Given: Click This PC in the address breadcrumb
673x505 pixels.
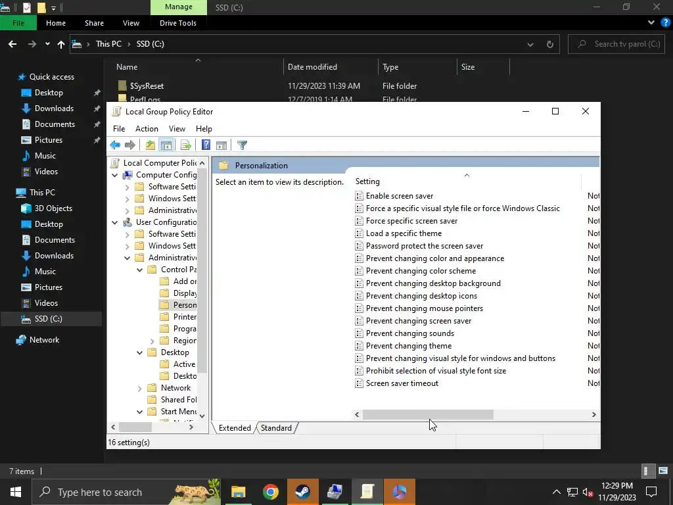Looking at the screenshot, I should [108, 44].
